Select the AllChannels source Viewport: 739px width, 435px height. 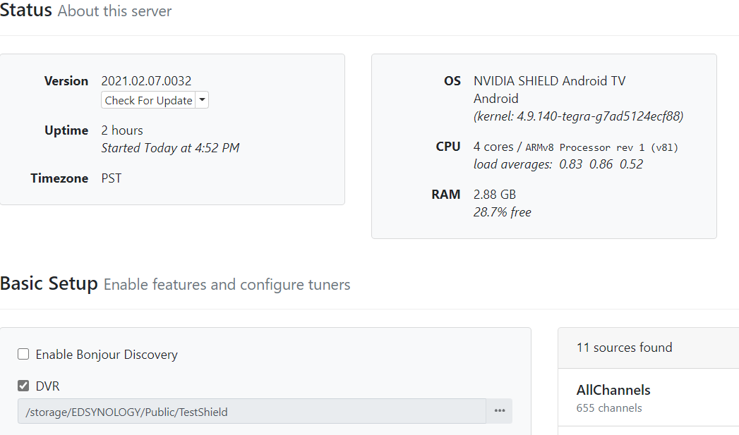pyautogui.click(x=613, y=390)
